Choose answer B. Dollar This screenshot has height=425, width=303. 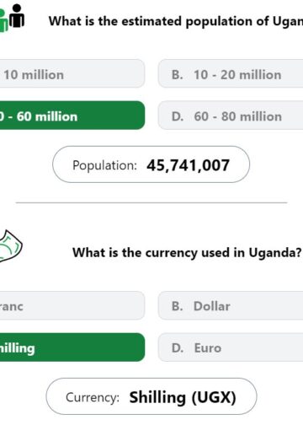(x=231, y=305)
